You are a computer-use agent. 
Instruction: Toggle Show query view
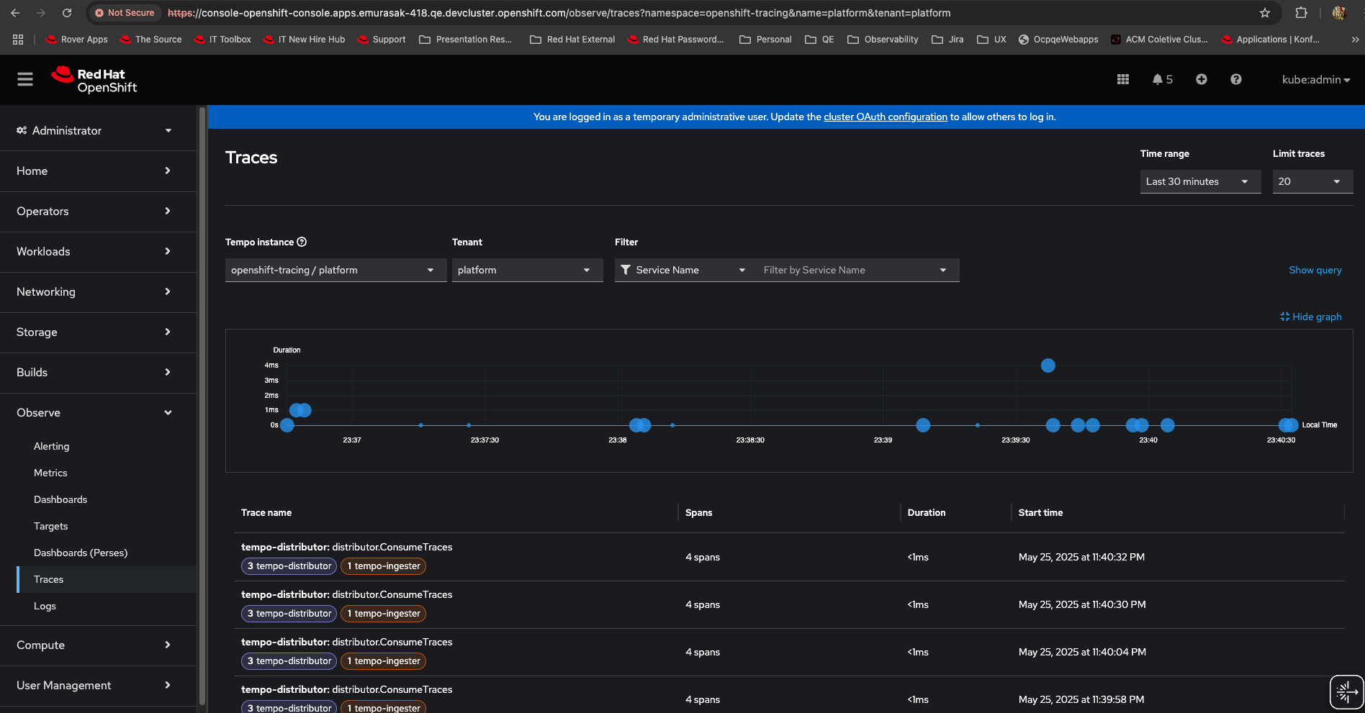pos(1315,270)
